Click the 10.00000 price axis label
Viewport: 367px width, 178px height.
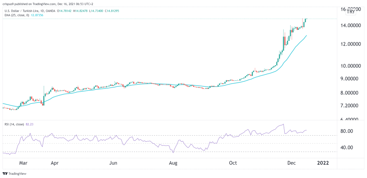point(352,66)
